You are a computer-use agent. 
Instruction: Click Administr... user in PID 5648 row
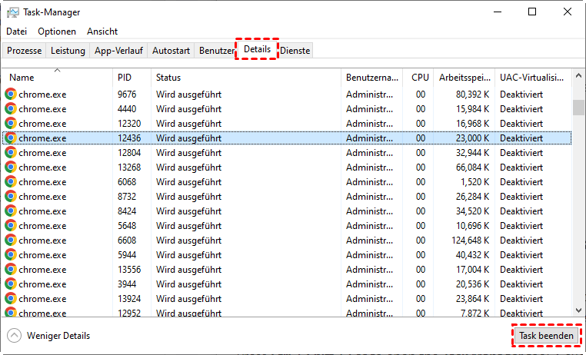tap(369, 225)
